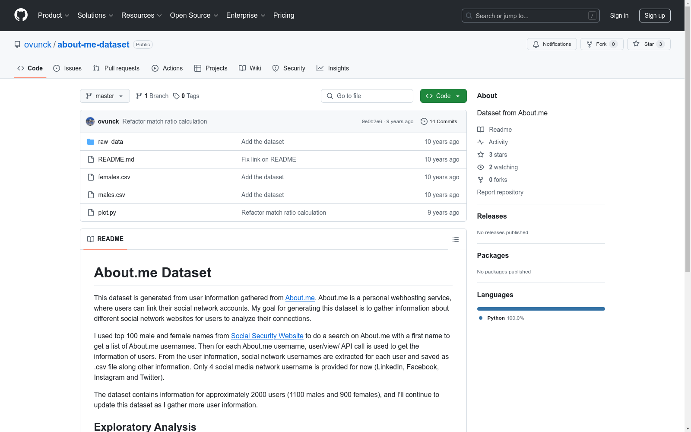Click the file icon next to females.csv
Viewport: 691px width, 432px height.
[x=91, y=177]
